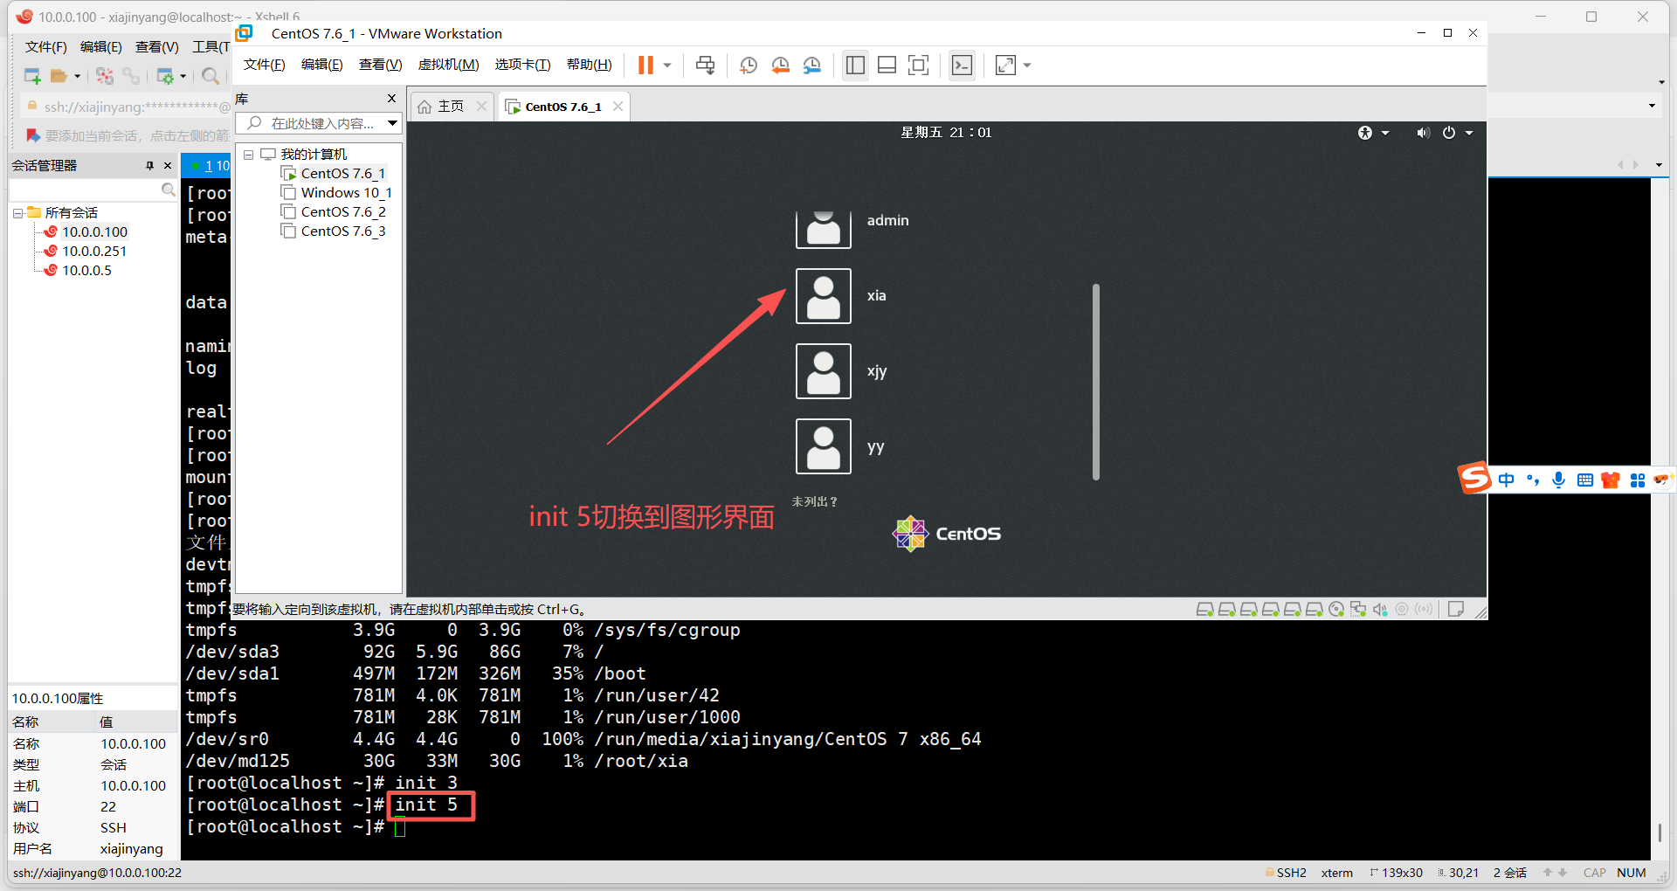Close the 主页 tab
Viewport: 1677px width, 891px height.
click(481, 107)
